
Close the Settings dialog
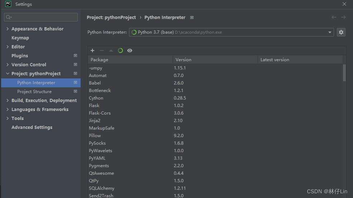pos(344,4)
